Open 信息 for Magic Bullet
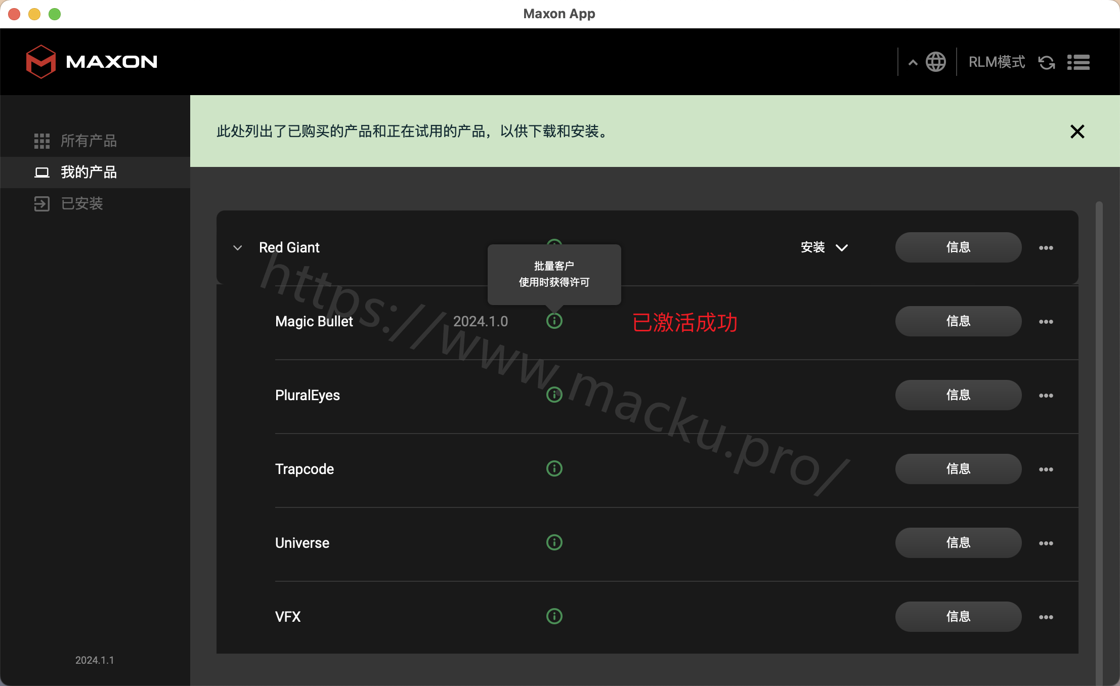The height and width of the screenshot is (686, 1120). (x=958, y=321)
